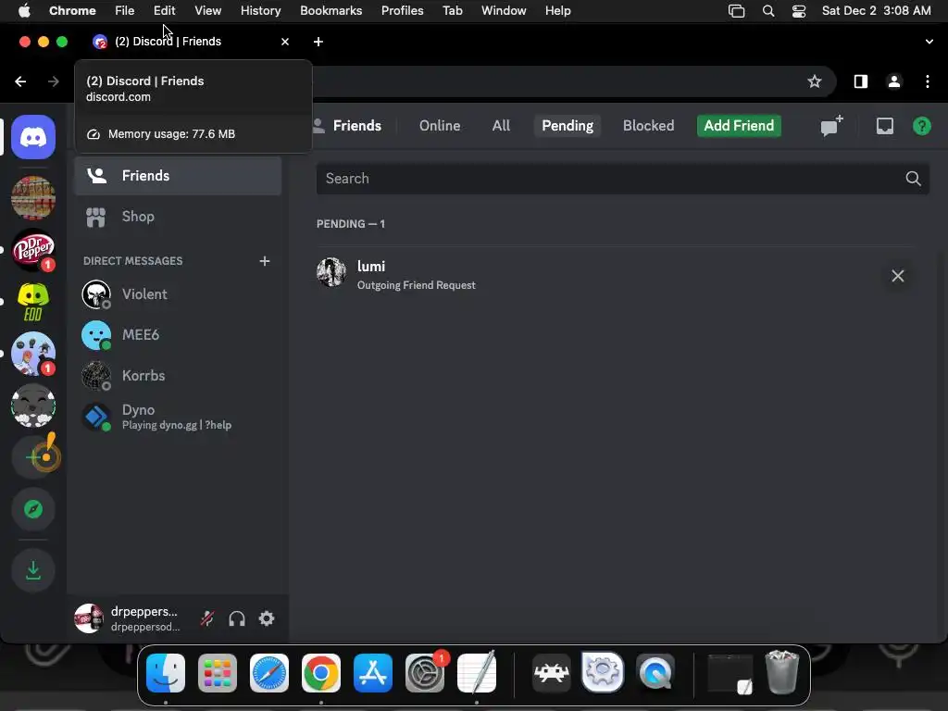Open the yellow EDD server icon
Screen dimensions: 948x711
click(x=33, y=302)
